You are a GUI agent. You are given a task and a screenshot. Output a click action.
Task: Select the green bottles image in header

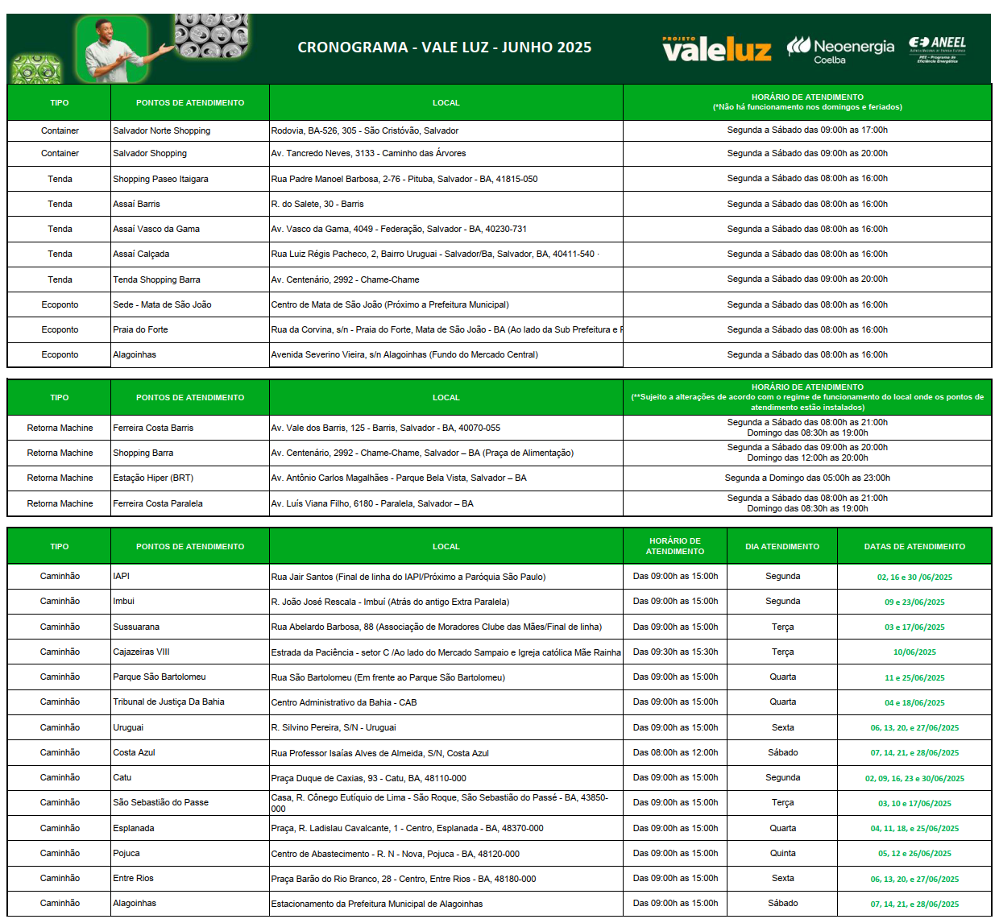pyautogui.click(x=35, y=69)
